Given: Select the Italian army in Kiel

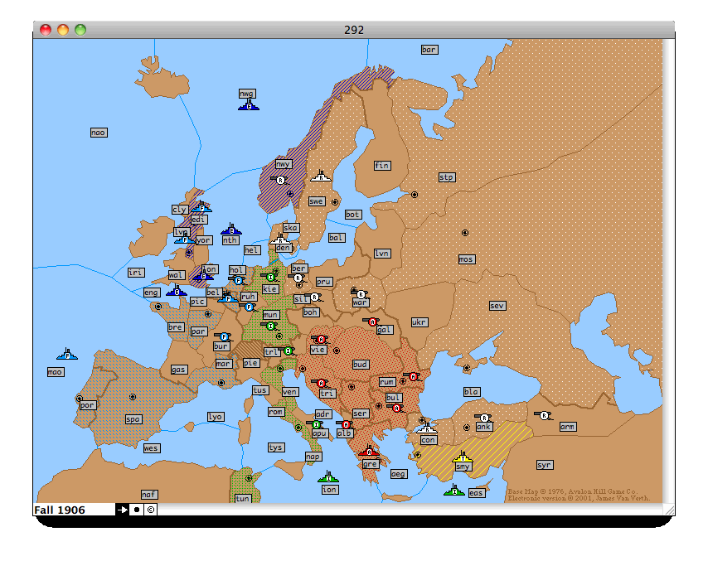Looking at the screenshot, I should tap(270, 277).
